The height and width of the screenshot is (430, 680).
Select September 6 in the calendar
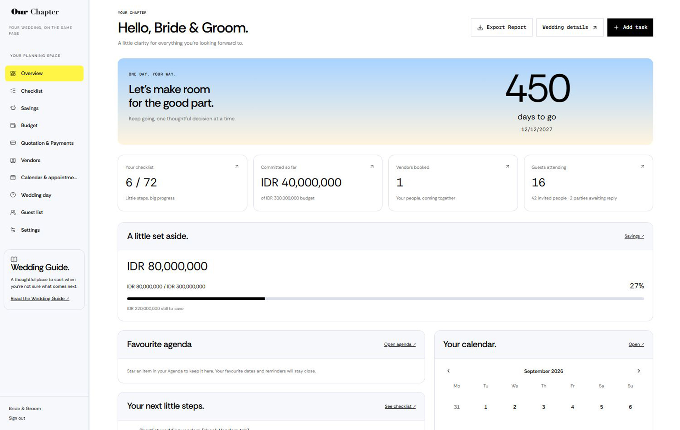(x=630, y=407)
